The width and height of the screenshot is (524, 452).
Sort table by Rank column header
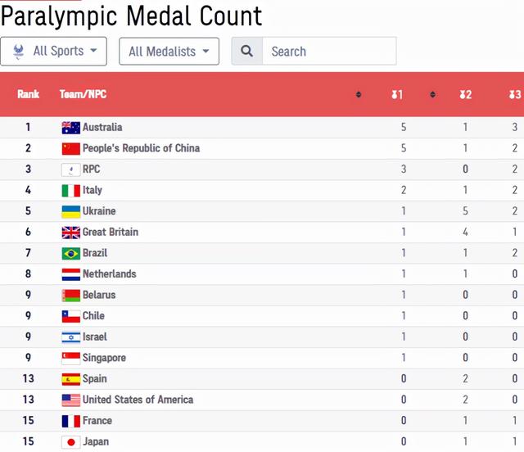(x=29, y=95)
